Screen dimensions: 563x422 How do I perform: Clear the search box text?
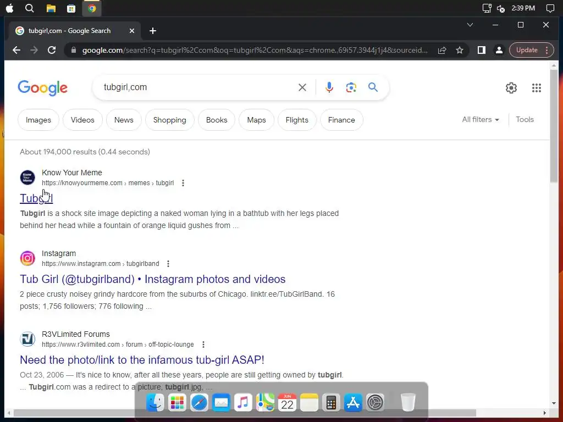(302, 87)
